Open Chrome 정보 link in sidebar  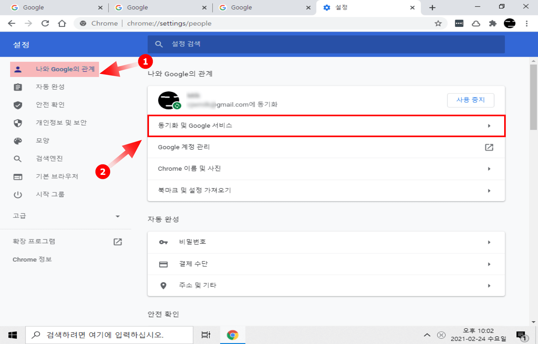pyautogui.click(x=32, y=260)
